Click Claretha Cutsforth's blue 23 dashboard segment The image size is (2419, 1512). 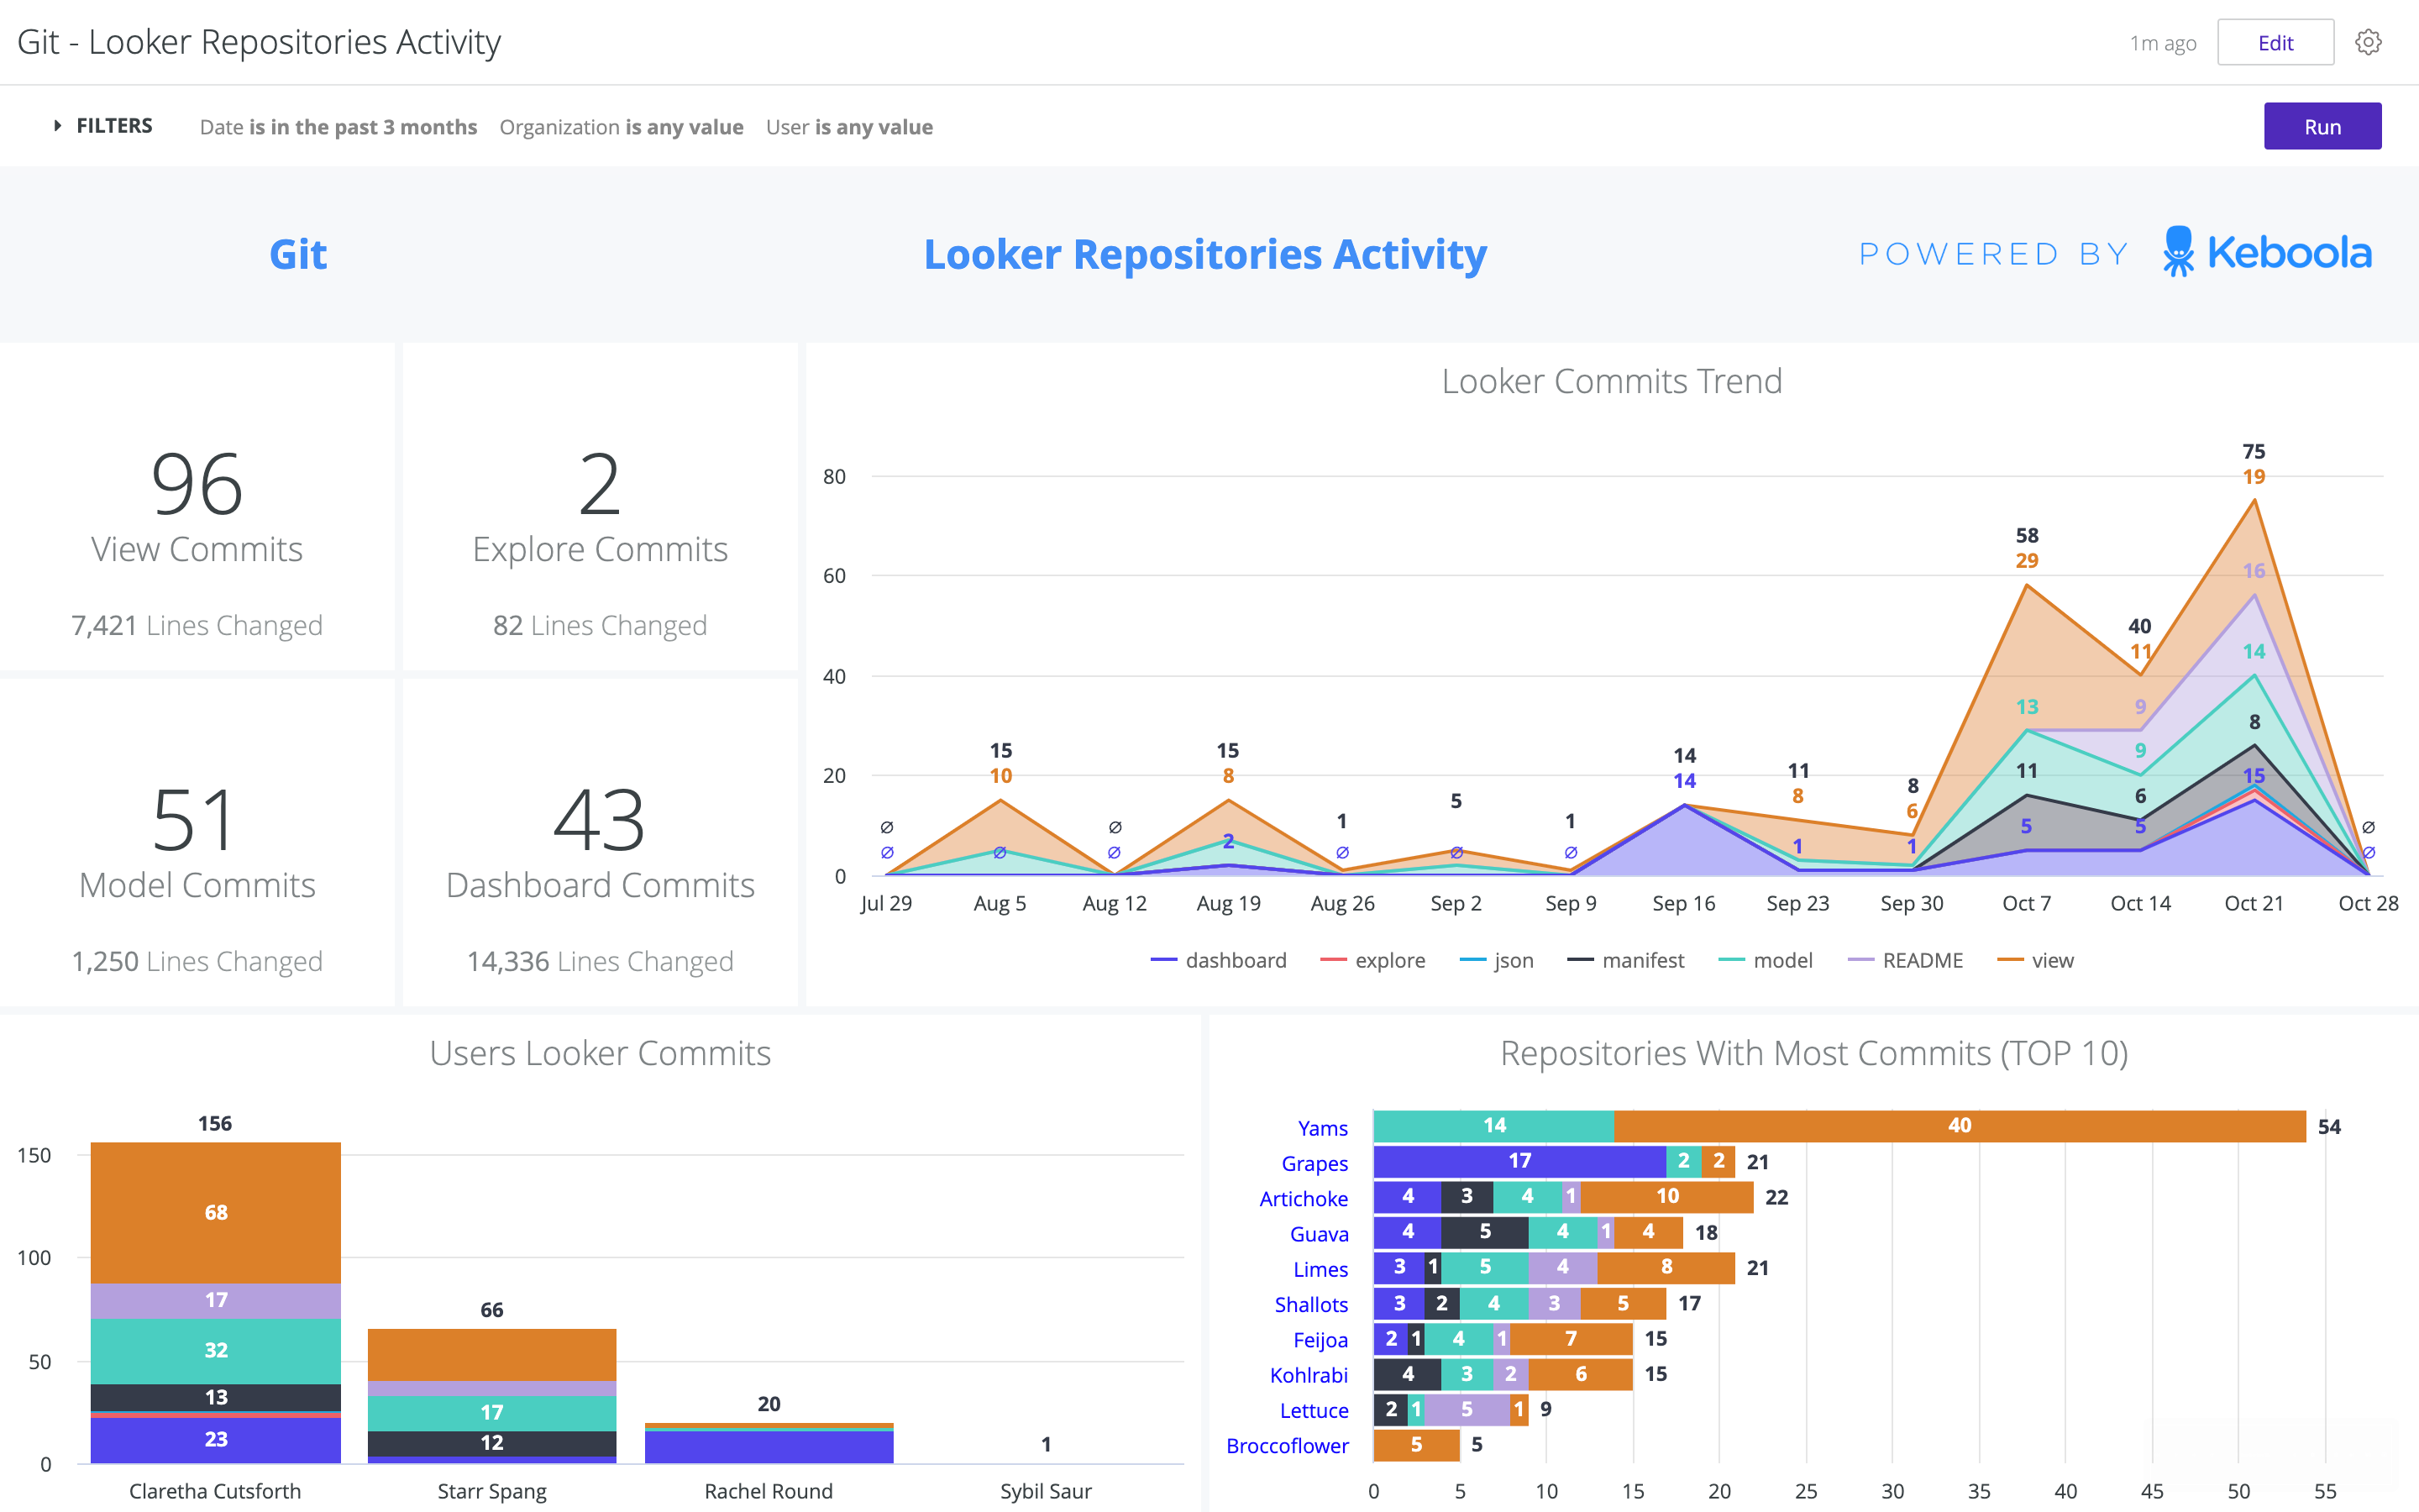pos(216,1440)
